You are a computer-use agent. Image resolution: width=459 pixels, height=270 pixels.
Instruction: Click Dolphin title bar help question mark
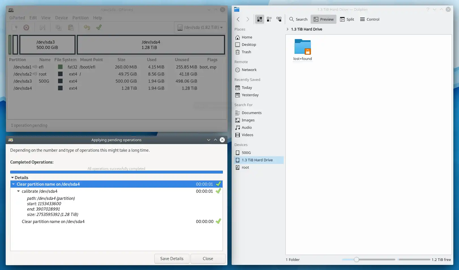[x=428, y=9]
